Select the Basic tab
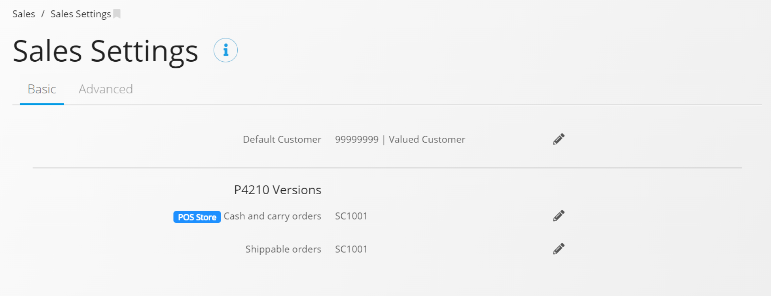 tap(42, 89)
